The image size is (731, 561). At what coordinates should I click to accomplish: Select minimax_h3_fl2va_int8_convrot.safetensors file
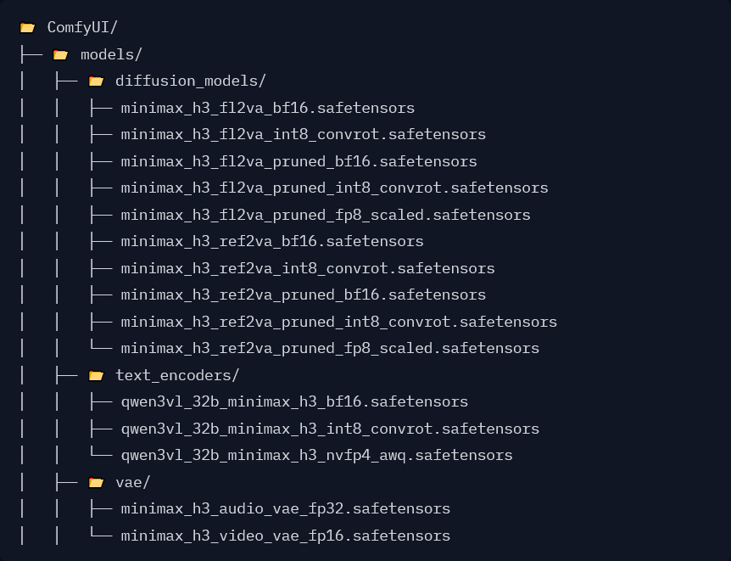304,135
